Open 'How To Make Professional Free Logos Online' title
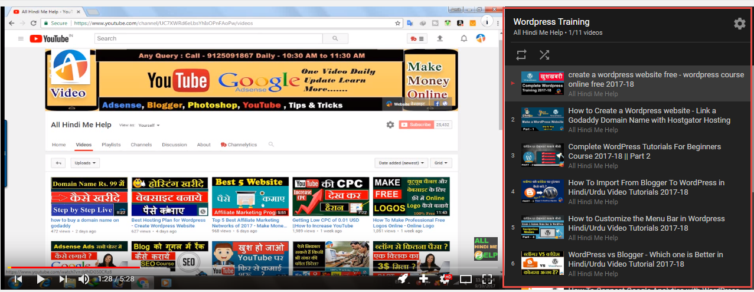 tap(409, 222)
